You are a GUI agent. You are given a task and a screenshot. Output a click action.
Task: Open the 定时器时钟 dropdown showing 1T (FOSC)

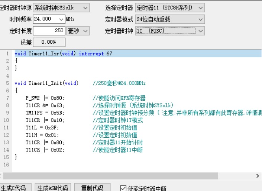click(x=170, y=31)
